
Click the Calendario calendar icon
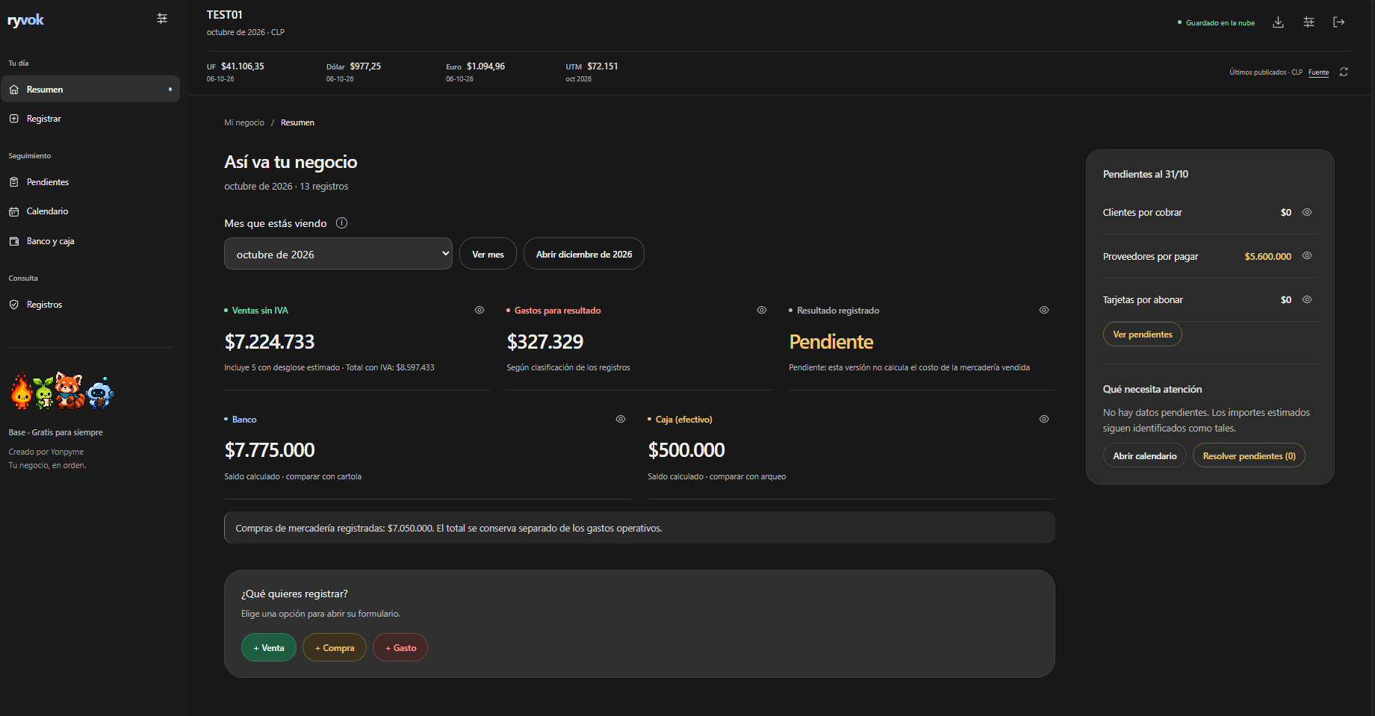point(14,211)
